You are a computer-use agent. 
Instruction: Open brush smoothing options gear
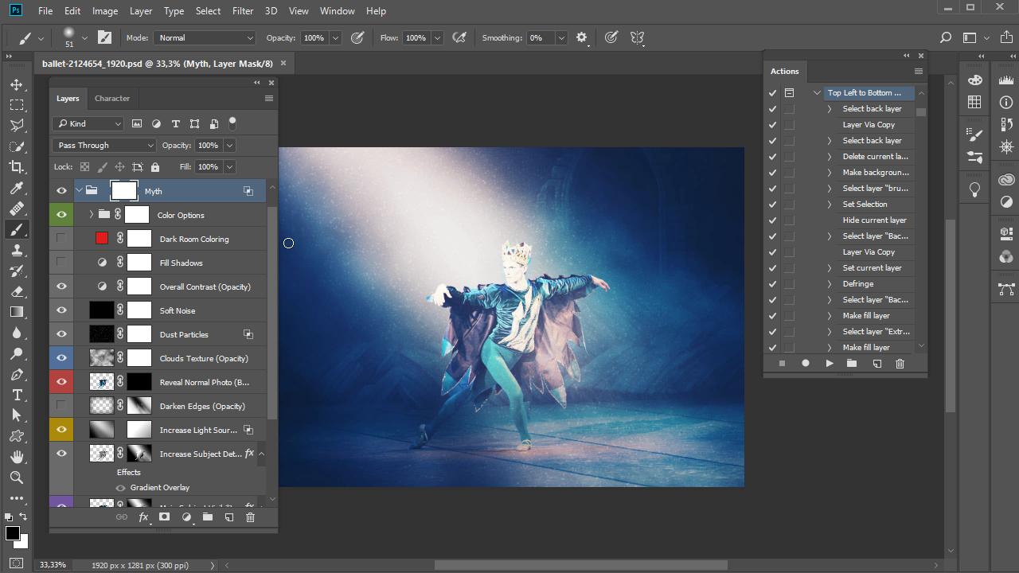(581, 37)
